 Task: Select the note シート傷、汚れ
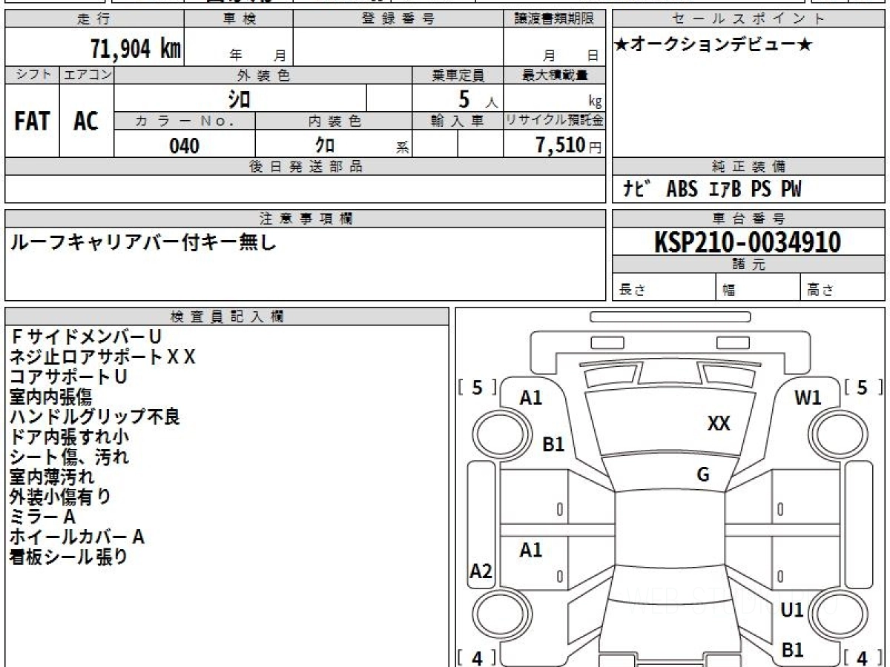pos(69,457)
